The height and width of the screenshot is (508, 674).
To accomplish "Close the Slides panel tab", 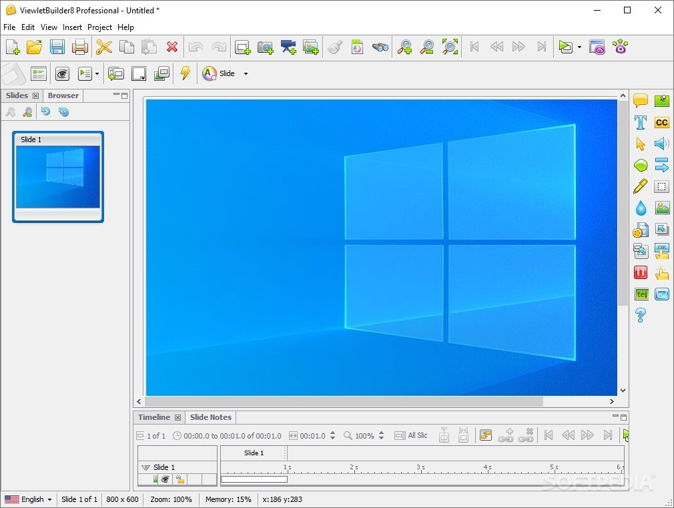I will point(35,96).
